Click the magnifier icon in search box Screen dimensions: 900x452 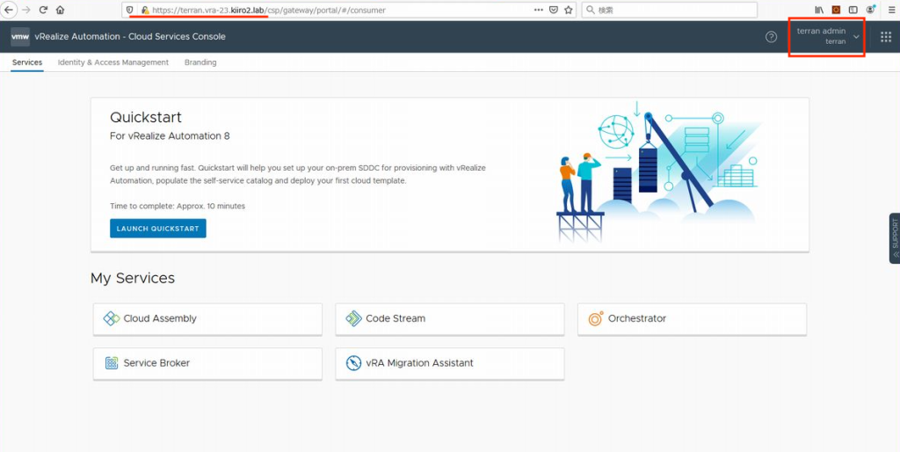590,10
